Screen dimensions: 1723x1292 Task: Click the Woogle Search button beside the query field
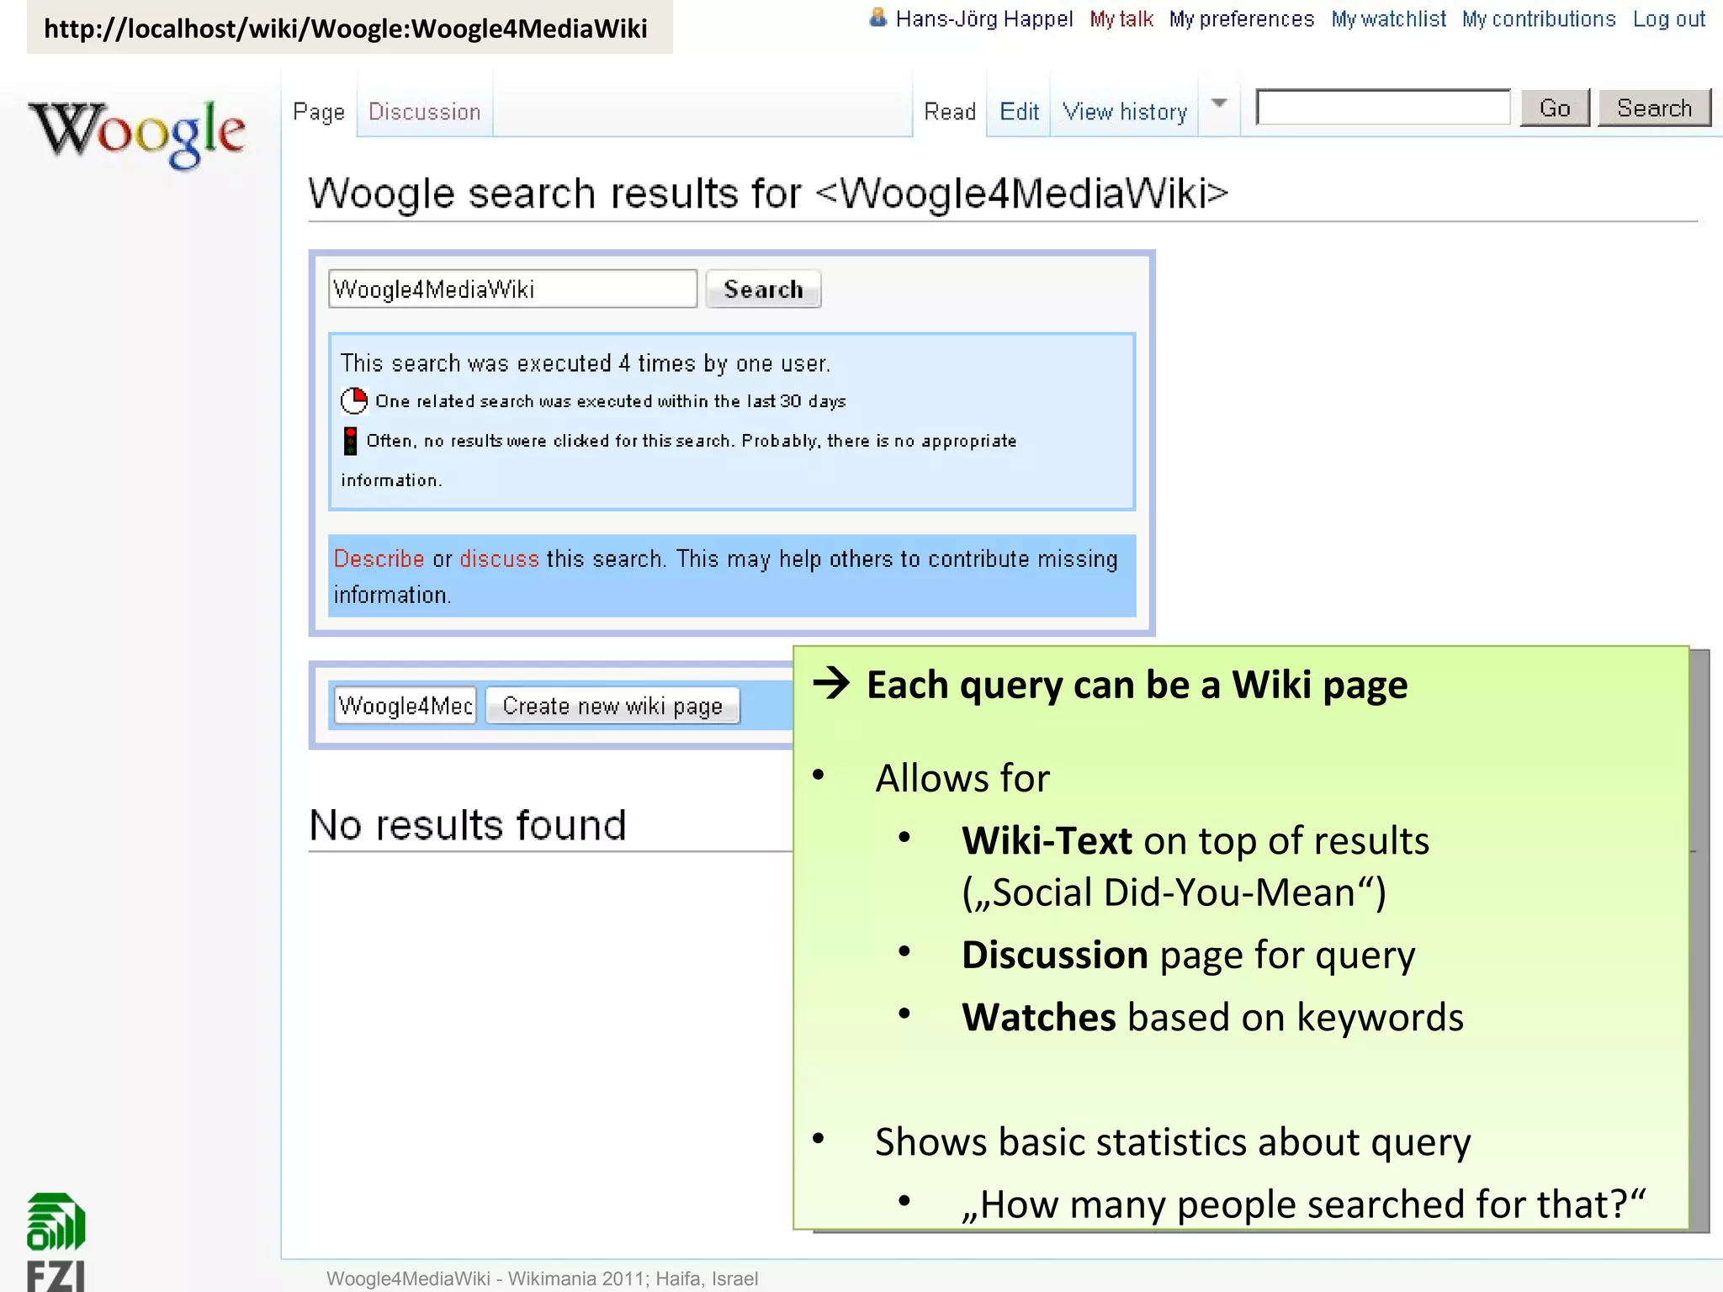click(x=763, y=289)
